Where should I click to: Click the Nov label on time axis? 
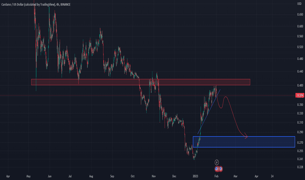(154, 176)
